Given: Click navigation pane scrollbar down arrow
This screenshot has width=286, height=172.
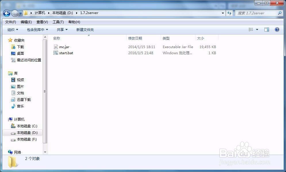Looking at the screenshot, I should click(45, 152).
